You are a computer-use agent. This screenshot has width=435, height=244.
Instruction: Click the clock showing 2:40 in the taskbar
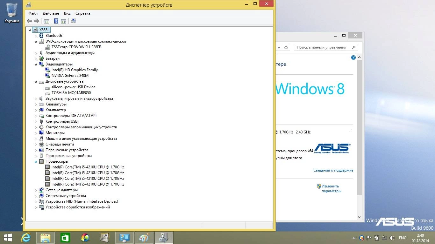click(x=420, y=235)
